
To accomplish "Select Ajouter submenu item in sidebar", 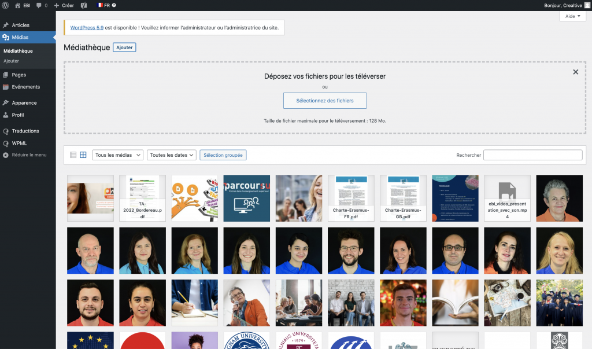I will pyautogui.click(x=12, y=61).
